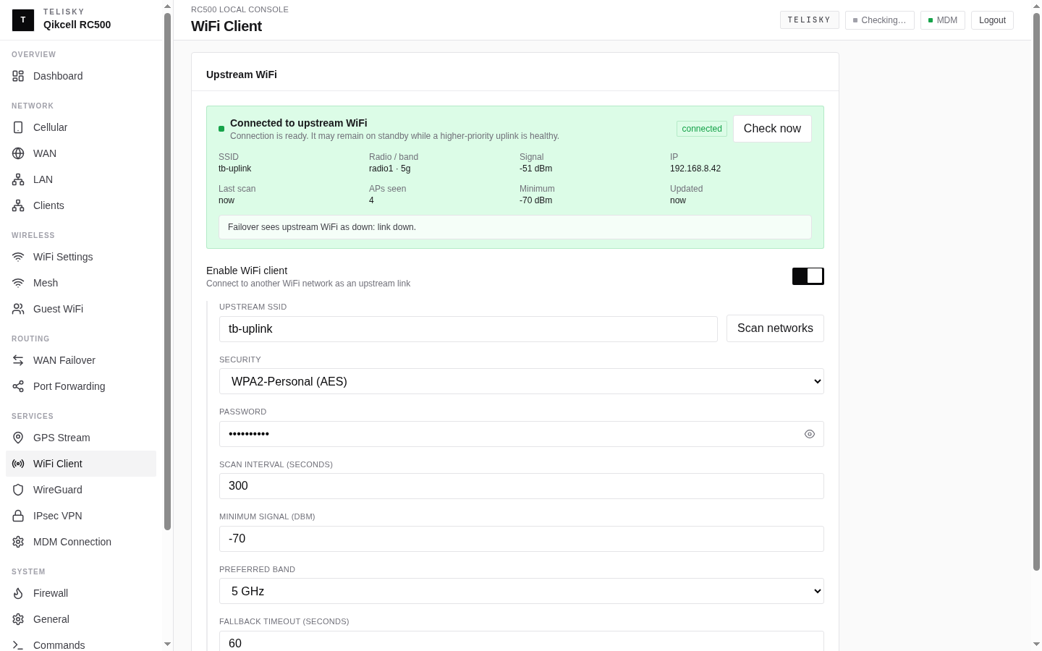Image resolution: width=1042 pixels, height=651 pixels.
Task: Open the IPsec VPN page
Action: click(81, 516)
